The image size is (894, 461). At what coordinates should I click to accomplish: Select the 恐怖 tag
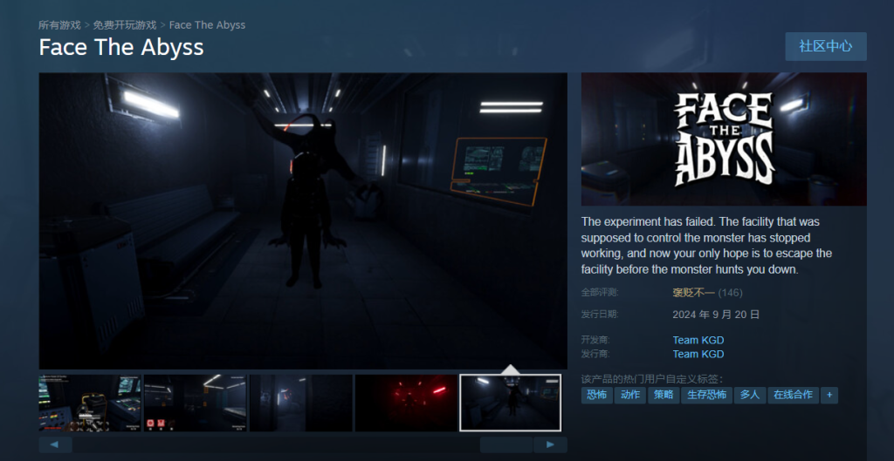click(596, 395)
